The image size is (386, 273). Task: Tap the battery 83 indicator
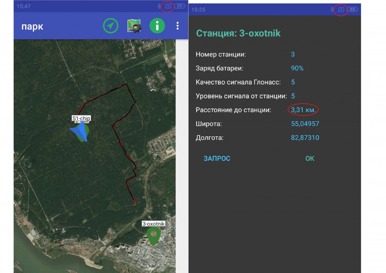[x=352, y=10]
